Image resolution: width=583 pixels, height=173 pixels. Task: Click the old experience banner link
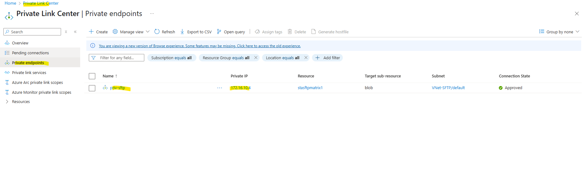tap(200, 46)
